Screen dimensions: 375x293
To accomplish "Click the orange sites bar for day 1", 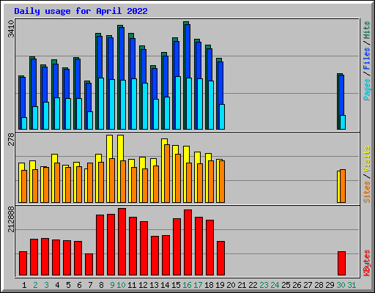I will coord(24,186).
